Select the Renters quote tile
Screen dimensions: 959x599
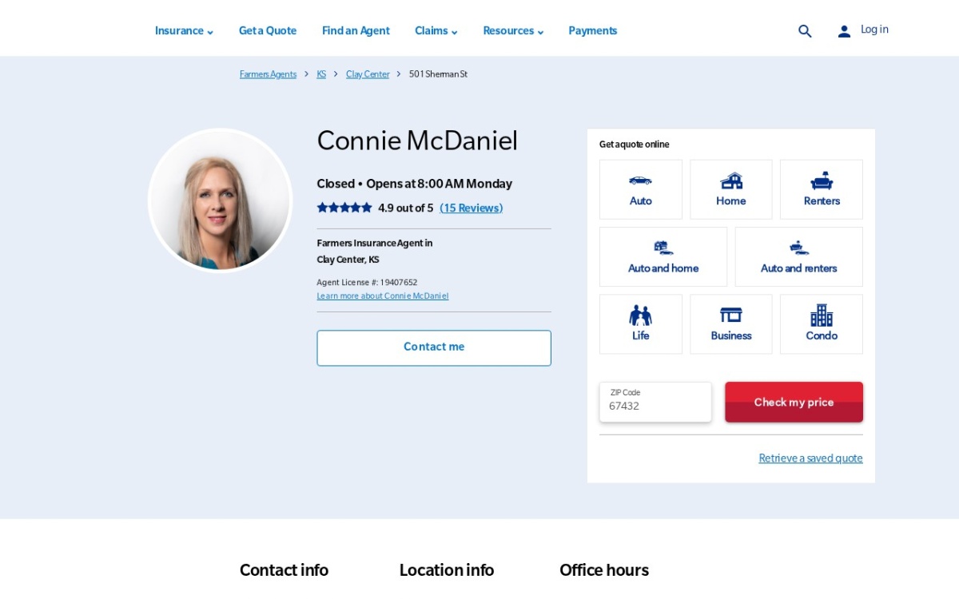point(822,189)
